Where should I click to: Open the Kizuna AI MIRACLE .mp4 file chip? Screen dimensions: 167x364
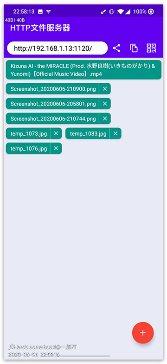pyautogui.click(x=83, y=70)
